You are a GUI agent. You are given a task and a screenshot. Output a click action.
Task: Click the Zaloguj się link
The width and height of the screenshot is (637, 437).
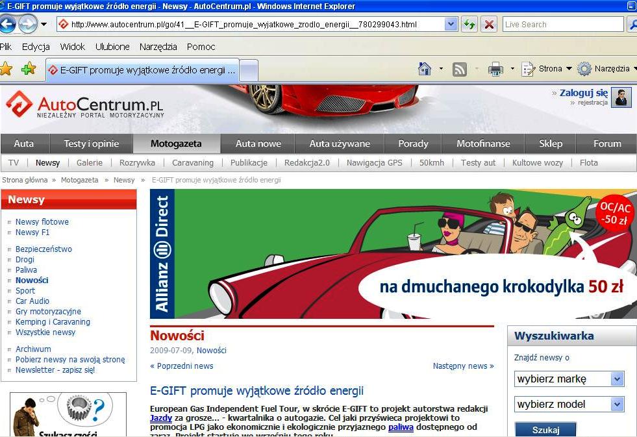pos(584,93)
